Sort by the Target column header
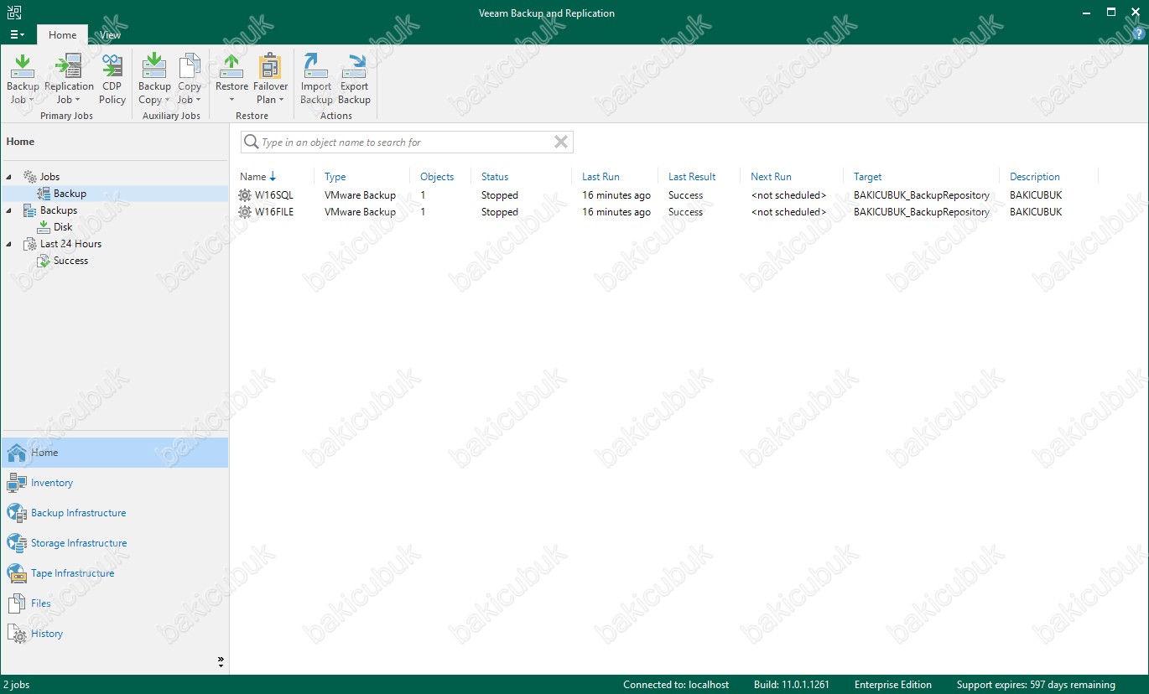 point(868,177)
